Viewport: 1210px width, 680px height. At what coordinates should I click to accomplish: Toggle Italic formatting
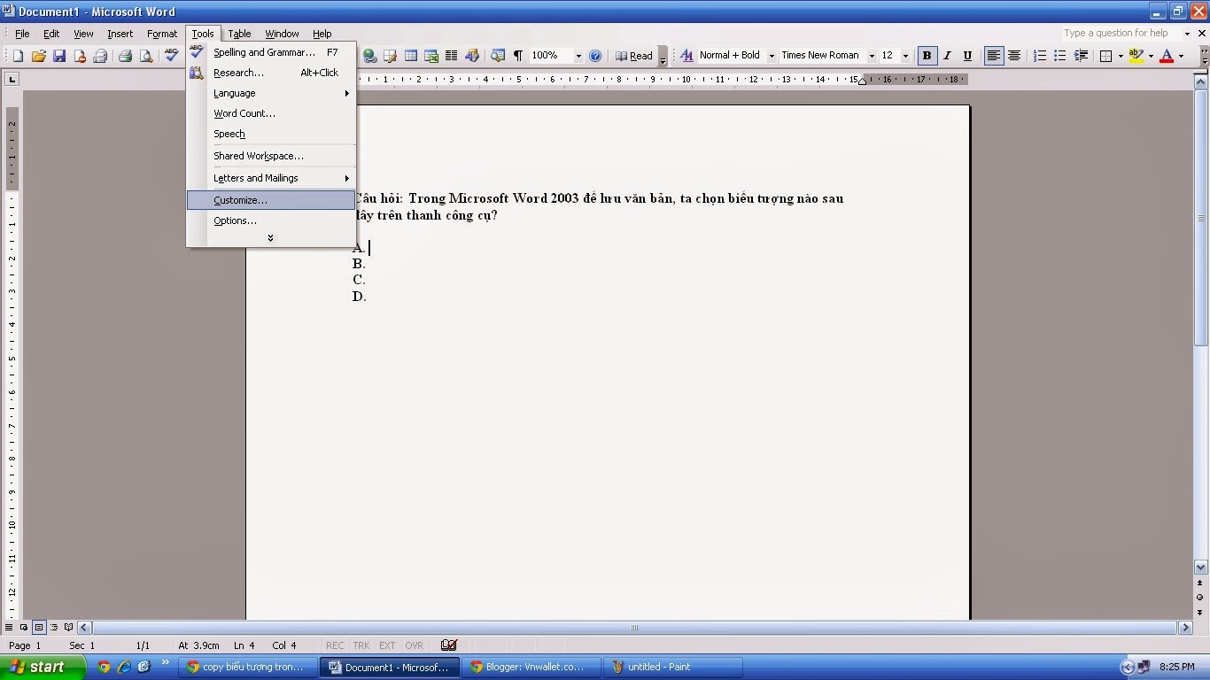947,56
